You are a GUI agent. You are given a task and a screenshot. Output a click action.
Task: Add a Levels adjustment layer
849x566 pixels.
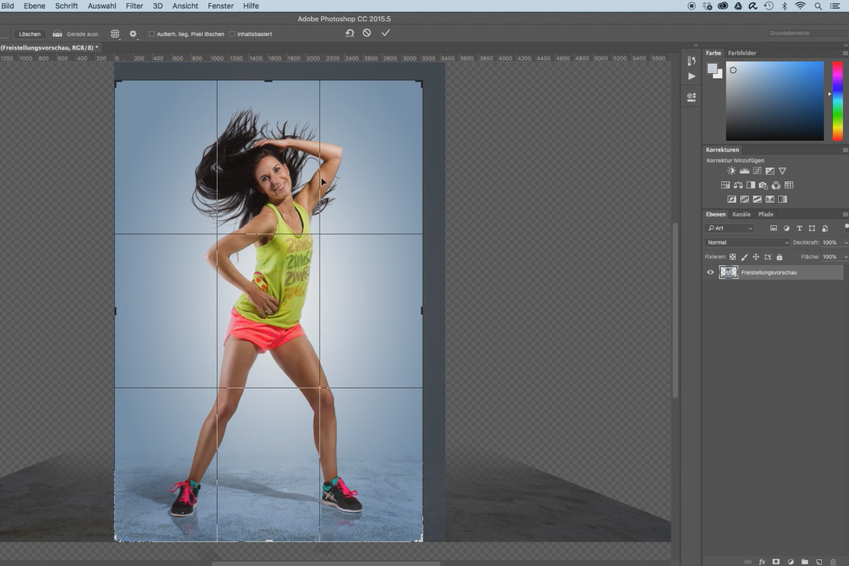click(x=744, y=171)
